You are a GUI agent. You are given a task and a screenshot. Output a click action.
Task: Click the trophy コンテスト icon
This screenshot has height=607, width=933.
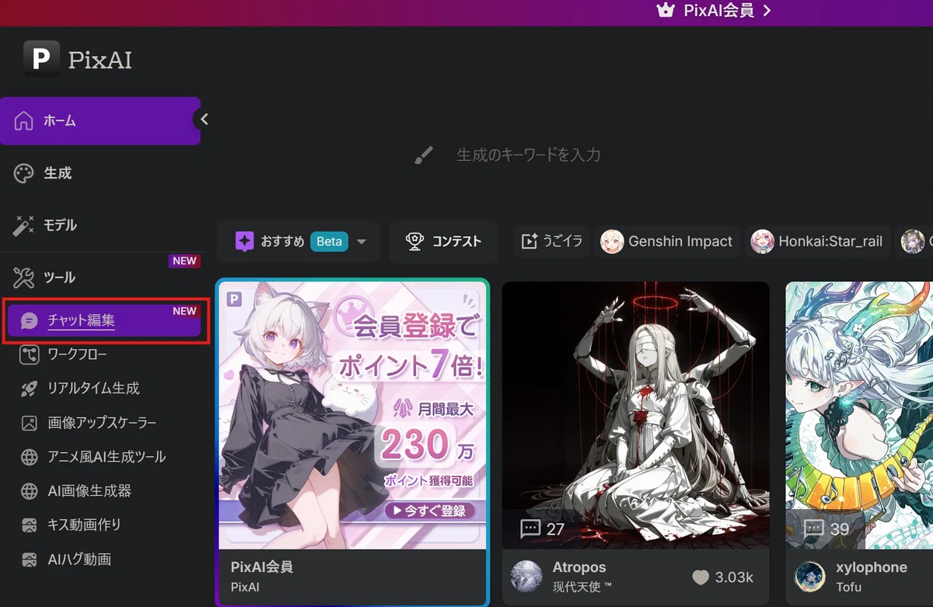pyautogui.click(x=415, y=242)
